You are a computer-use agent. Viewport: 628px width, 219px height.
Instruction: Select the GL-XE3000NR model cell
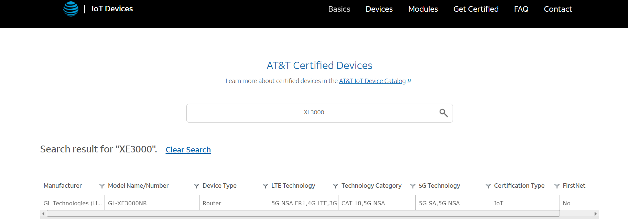click(x=152, y=203)
